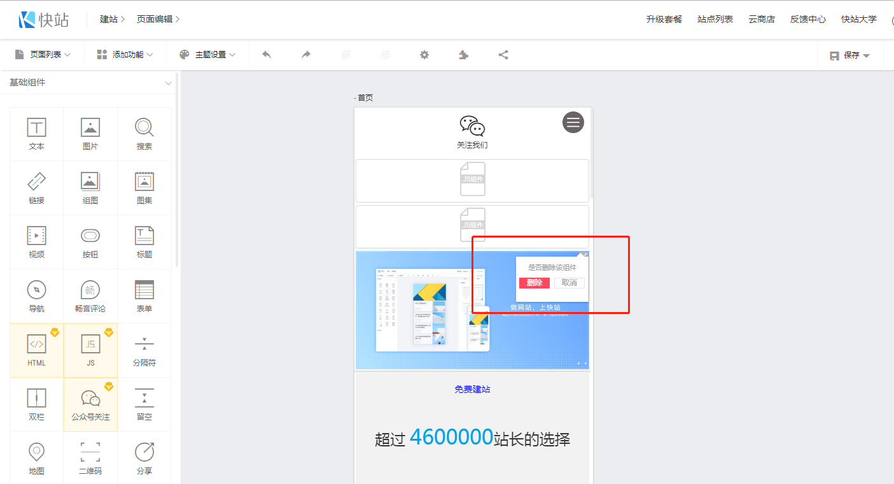Click the undo arrow in toolbar
Viewport: 894px width, 484px height.
[267, 55]
